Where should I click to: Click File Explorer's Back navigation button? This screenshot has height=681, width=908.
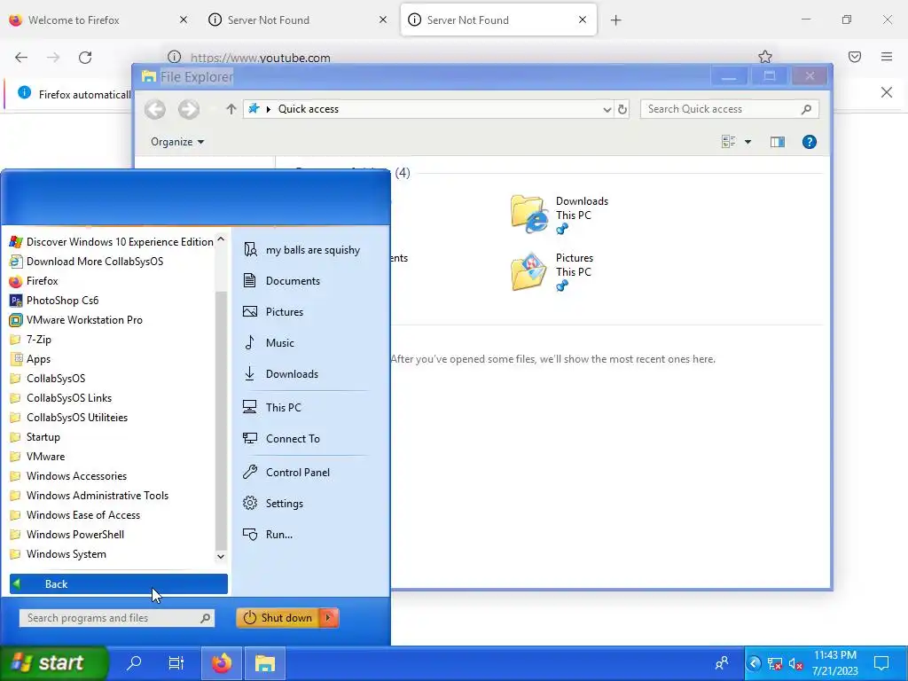tap(154, 109)
